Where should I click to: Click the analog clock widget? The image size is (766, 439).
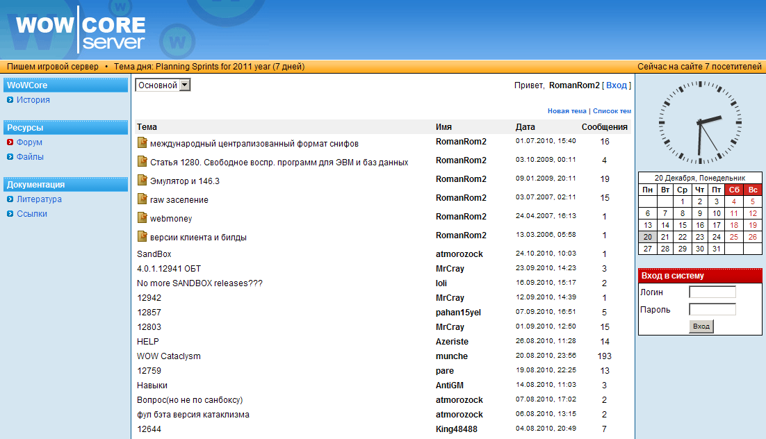point(700,122)
